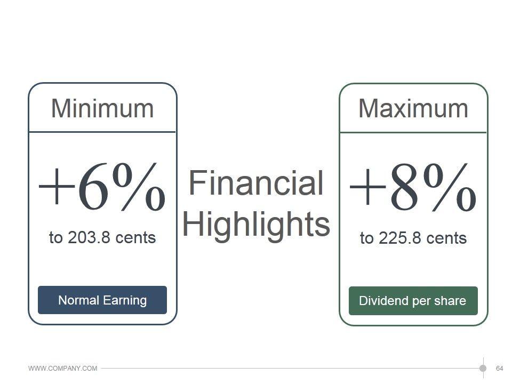Select the divider line under Minimum
The height and width of the screenshot is (384, 512).
click(x=102, y=132)
